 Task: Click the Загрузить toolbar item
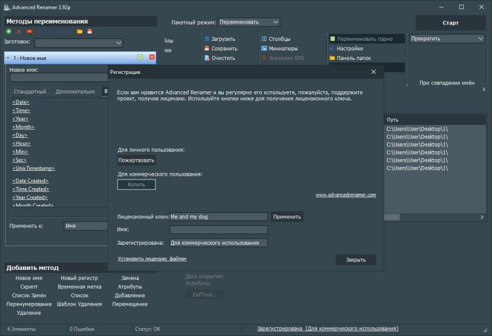[x=220, y=39]
